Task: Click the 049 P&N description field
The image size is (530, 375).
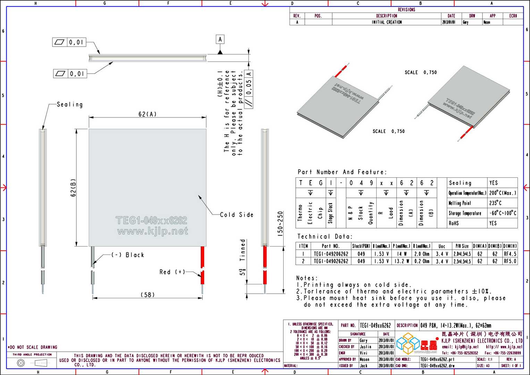Action: (x=456, y=325)
